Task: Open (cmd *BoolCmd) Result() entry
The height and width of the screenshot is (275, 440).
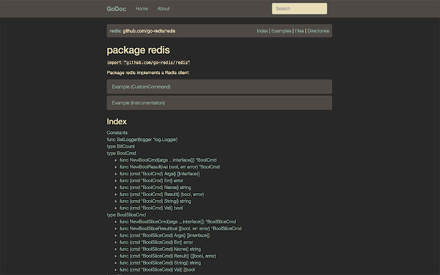Action: 162,194
